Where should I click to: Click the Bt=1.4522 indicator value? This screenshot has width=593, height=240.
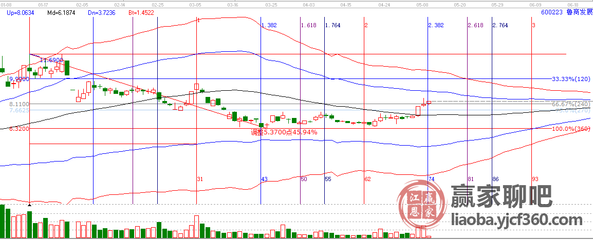141,13
